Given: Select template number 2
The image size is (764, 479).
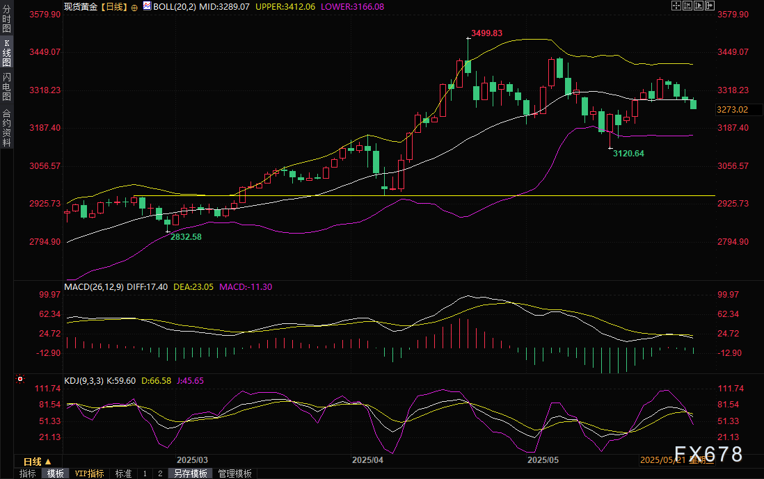Looking at the screenshot, I should 159,473.
